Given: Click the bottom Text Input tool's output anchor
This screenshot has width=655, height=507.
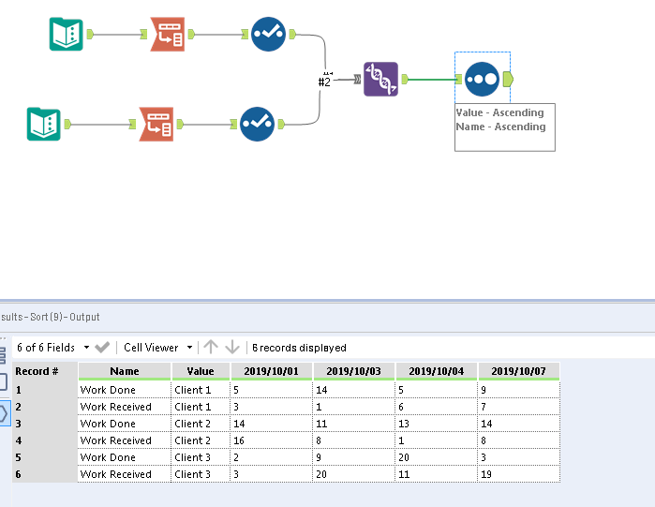Looking at the screenshot, I should point(67,124).
